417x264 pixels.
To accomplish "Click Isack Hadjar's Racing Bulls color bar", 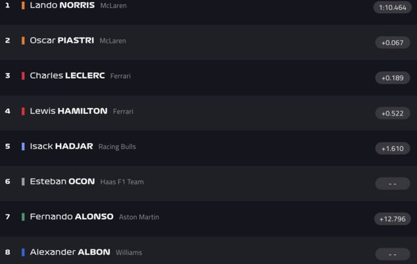I will 23,146.
